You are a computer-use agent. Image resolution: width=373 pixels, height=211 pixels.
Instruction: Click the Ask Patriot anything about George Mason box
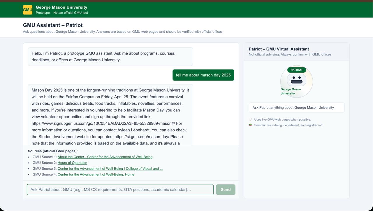pyautogui.click(x=297, y=107)
